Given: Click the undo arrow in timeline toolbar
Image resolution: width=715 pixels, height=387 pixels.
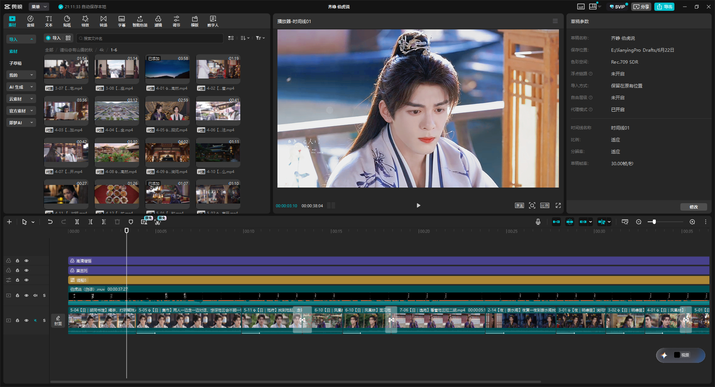Looking at the screenshot, I should pyautogui.click(x=50, y=222).
